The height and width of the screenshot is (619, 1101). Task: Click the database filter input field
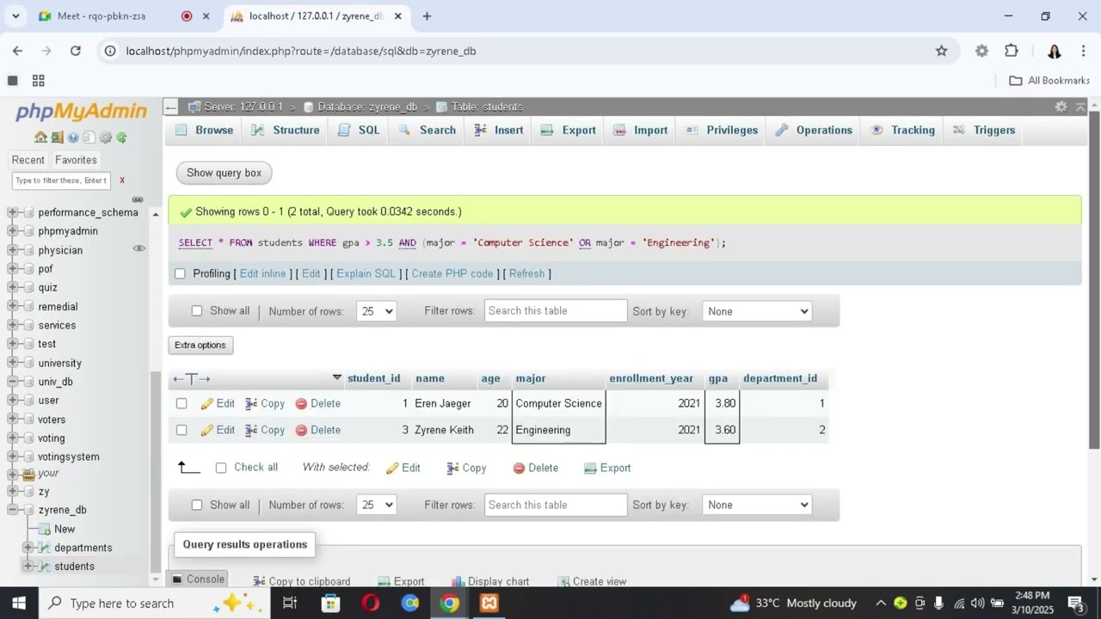[61, 181]
